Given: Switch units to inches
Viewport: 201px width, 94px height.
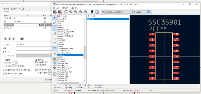Looking at the screenshot, I should tap(55, 38).
